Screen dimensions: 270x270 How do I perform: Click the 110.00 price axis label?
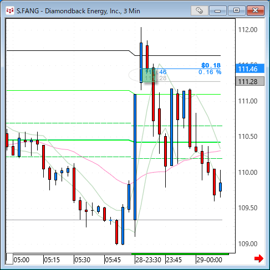coord(248,173)
